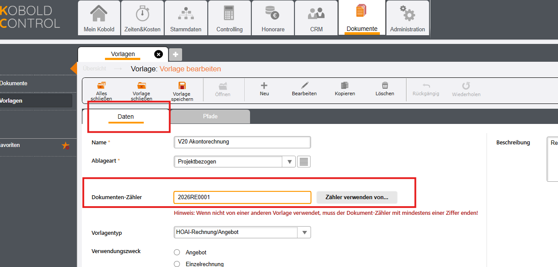Click the Dokumenten-Zähler input field
The height and width of the screenshot is (267, 558).
point(242,197)
